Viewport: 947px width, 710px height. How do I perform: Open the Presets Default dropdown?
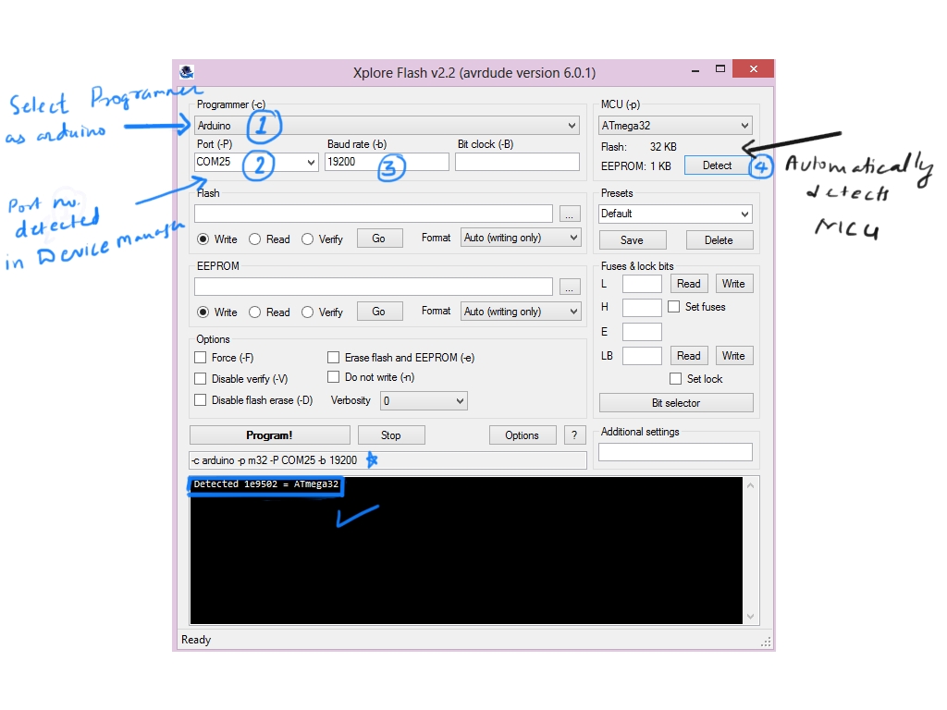pyautogui.click(x=675, y=214)
